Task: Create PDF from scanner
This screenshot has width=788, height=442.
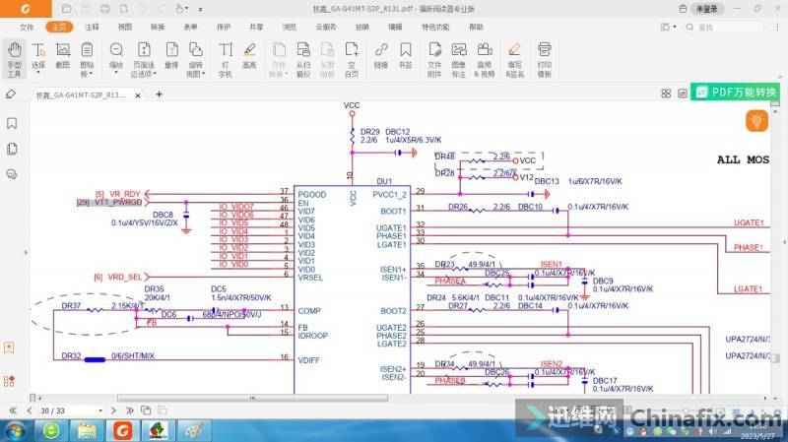Action: pyautogui.click(x=303, y=59)
